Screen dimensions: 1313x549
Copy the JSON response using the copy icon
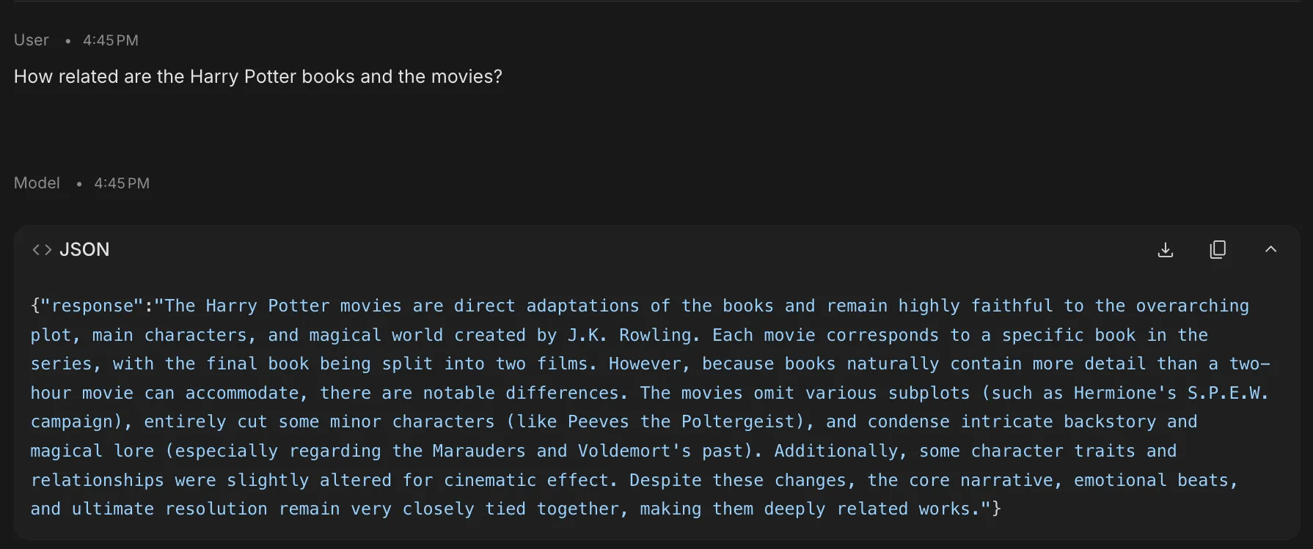click(1218, 249)
